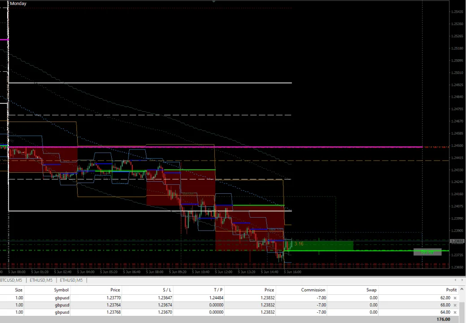The width and height of the screenshot is (466, 323).
Task: Open the ETHUSD,M5 tab next to BTCUSD,M5
Action: (41, 280)
